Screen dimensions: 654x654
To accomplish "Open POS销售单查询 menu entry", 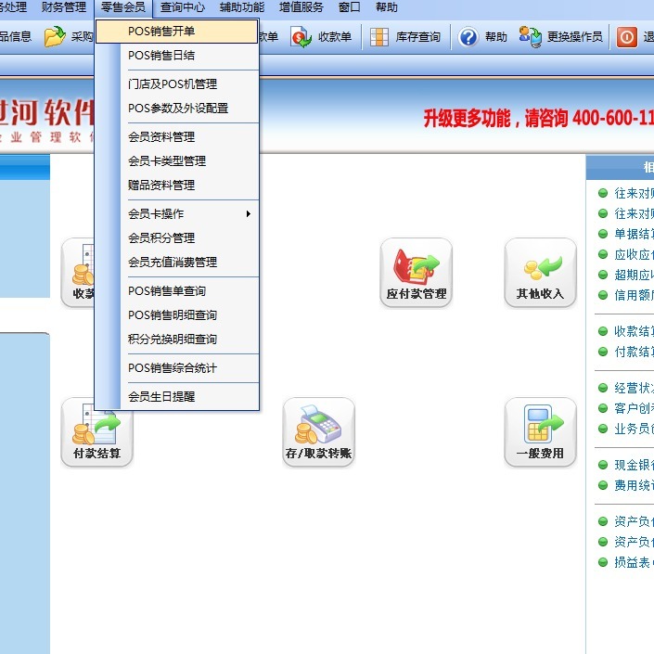I will click(177, 291).
